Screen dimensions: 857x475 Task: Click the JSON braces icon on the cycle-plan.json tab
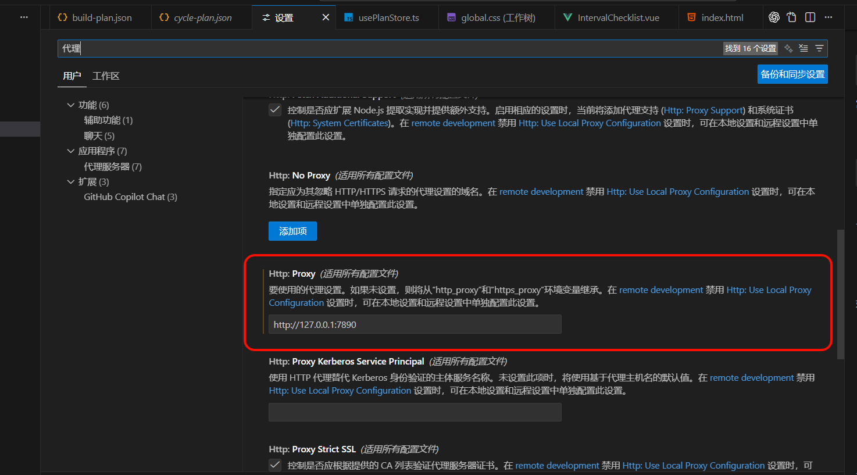pos(164,17)
